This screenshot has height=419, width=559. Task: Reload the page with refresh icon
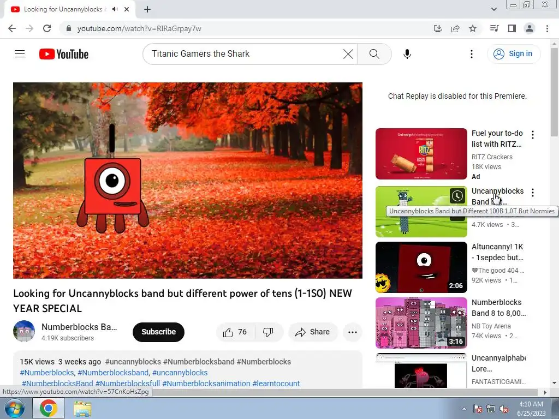pos(47,28)
